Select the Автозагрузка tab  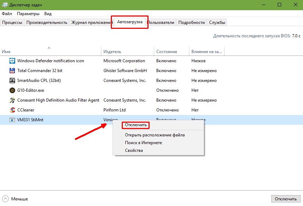coord(130,22)
